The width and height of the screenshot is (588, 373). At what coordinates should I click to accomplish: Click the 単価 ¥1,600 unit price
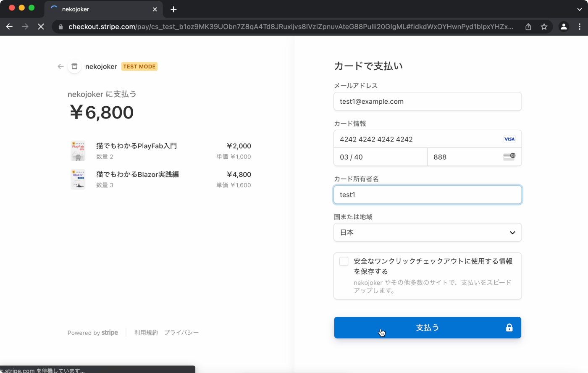coord(234,185)
